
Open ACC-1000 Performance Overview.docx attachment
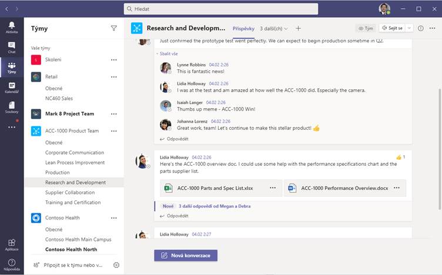[344, 188]
